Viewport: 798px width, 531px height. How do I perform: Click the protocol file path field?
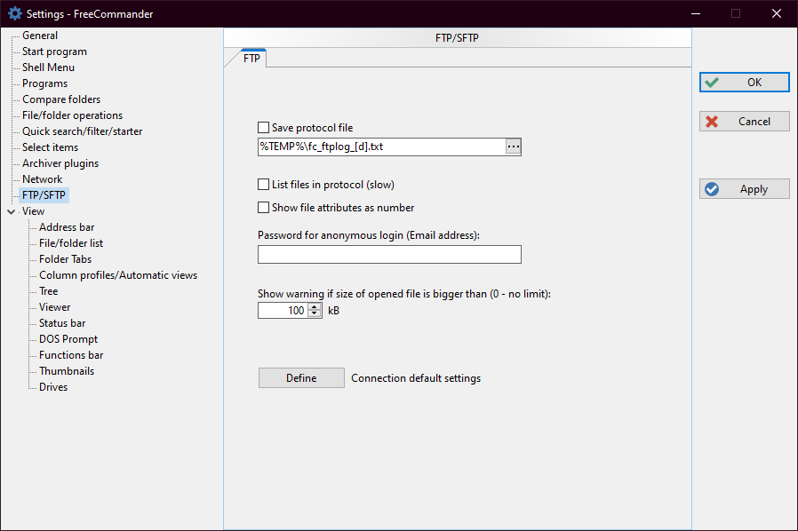point(380,147)
